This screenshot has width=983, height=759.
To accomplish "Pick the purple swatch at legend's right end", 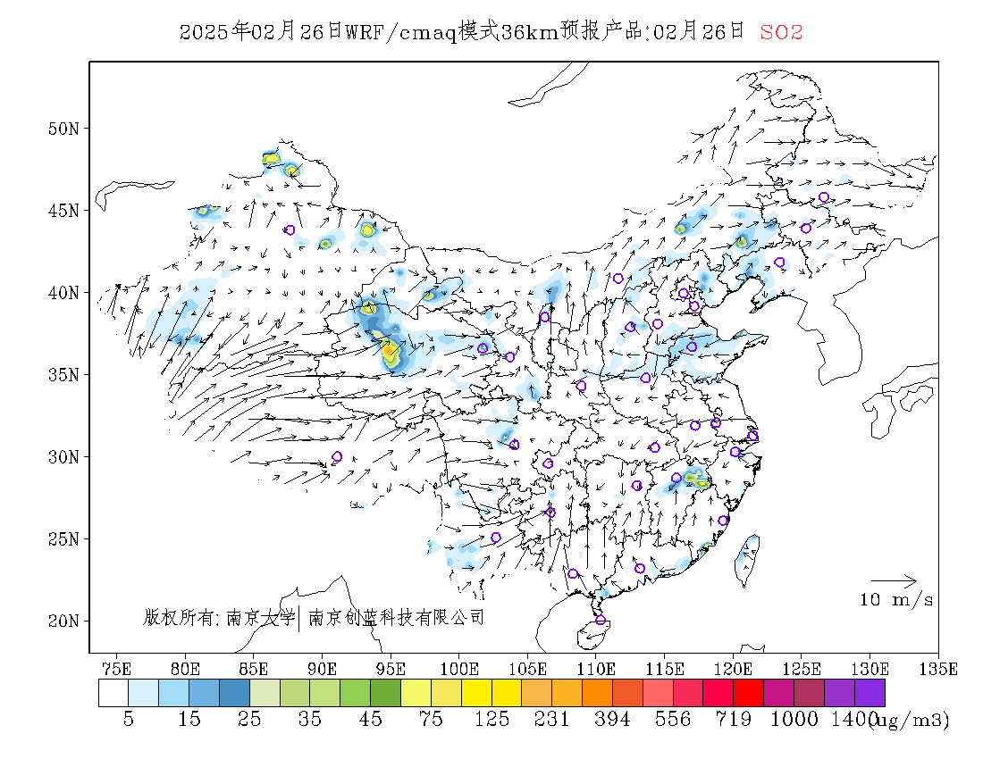I will [x=870, y=693].
